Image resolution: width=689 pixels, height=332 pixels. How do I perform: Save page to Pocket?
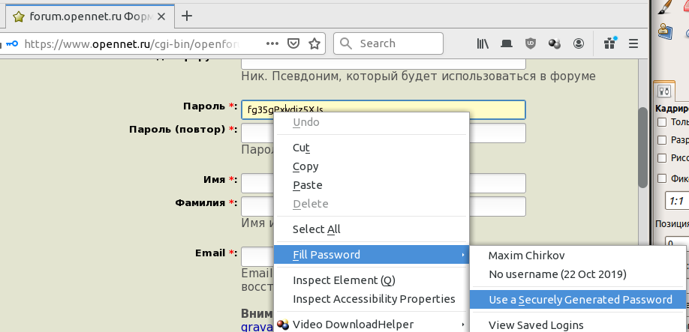pyautogui.click(x=294, y=43)
